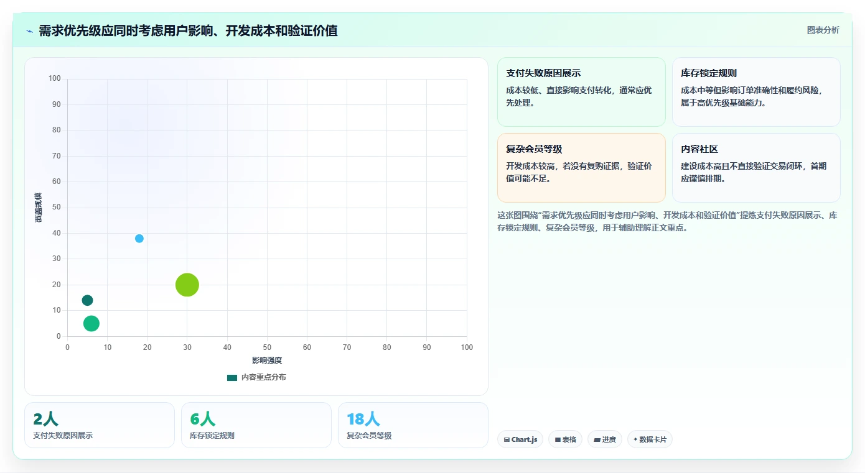
Task: Select the large lime green bubble
Action: 187,285
